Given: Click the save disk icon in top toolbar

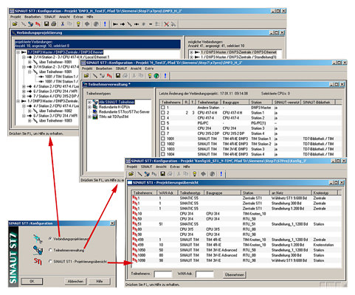Looking at the screenshot, I should pos(46,24).
